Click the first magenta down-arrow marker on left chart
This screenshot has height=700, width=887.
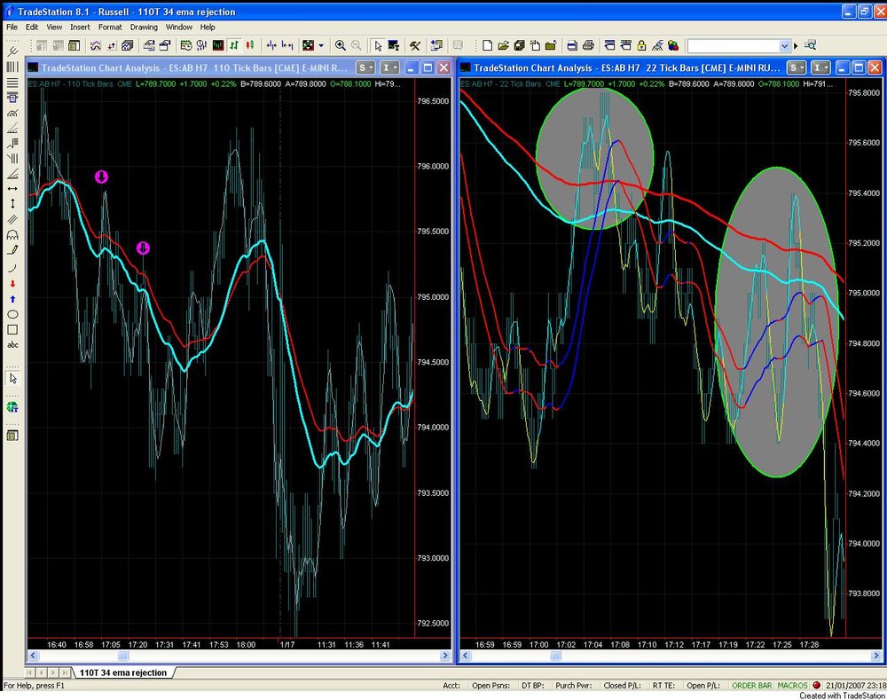pyautogui.click(x=101, y=177)
